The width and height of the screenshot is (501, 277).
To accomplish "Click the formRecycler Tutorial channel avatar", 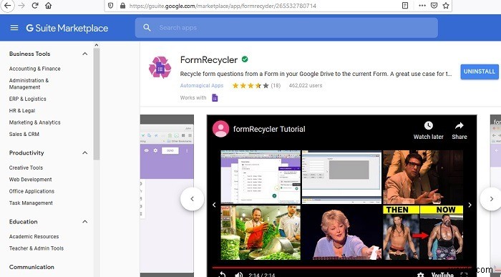I will point(220,129).
